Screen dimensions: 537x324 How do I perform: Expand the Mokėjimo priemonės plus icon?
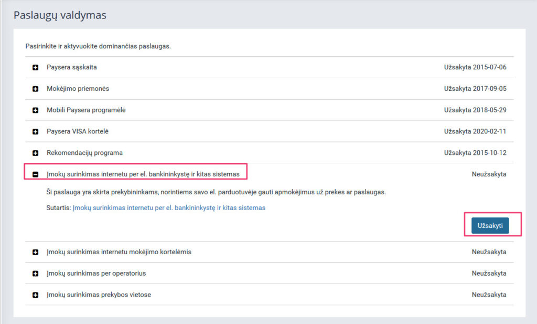(35, 89)
